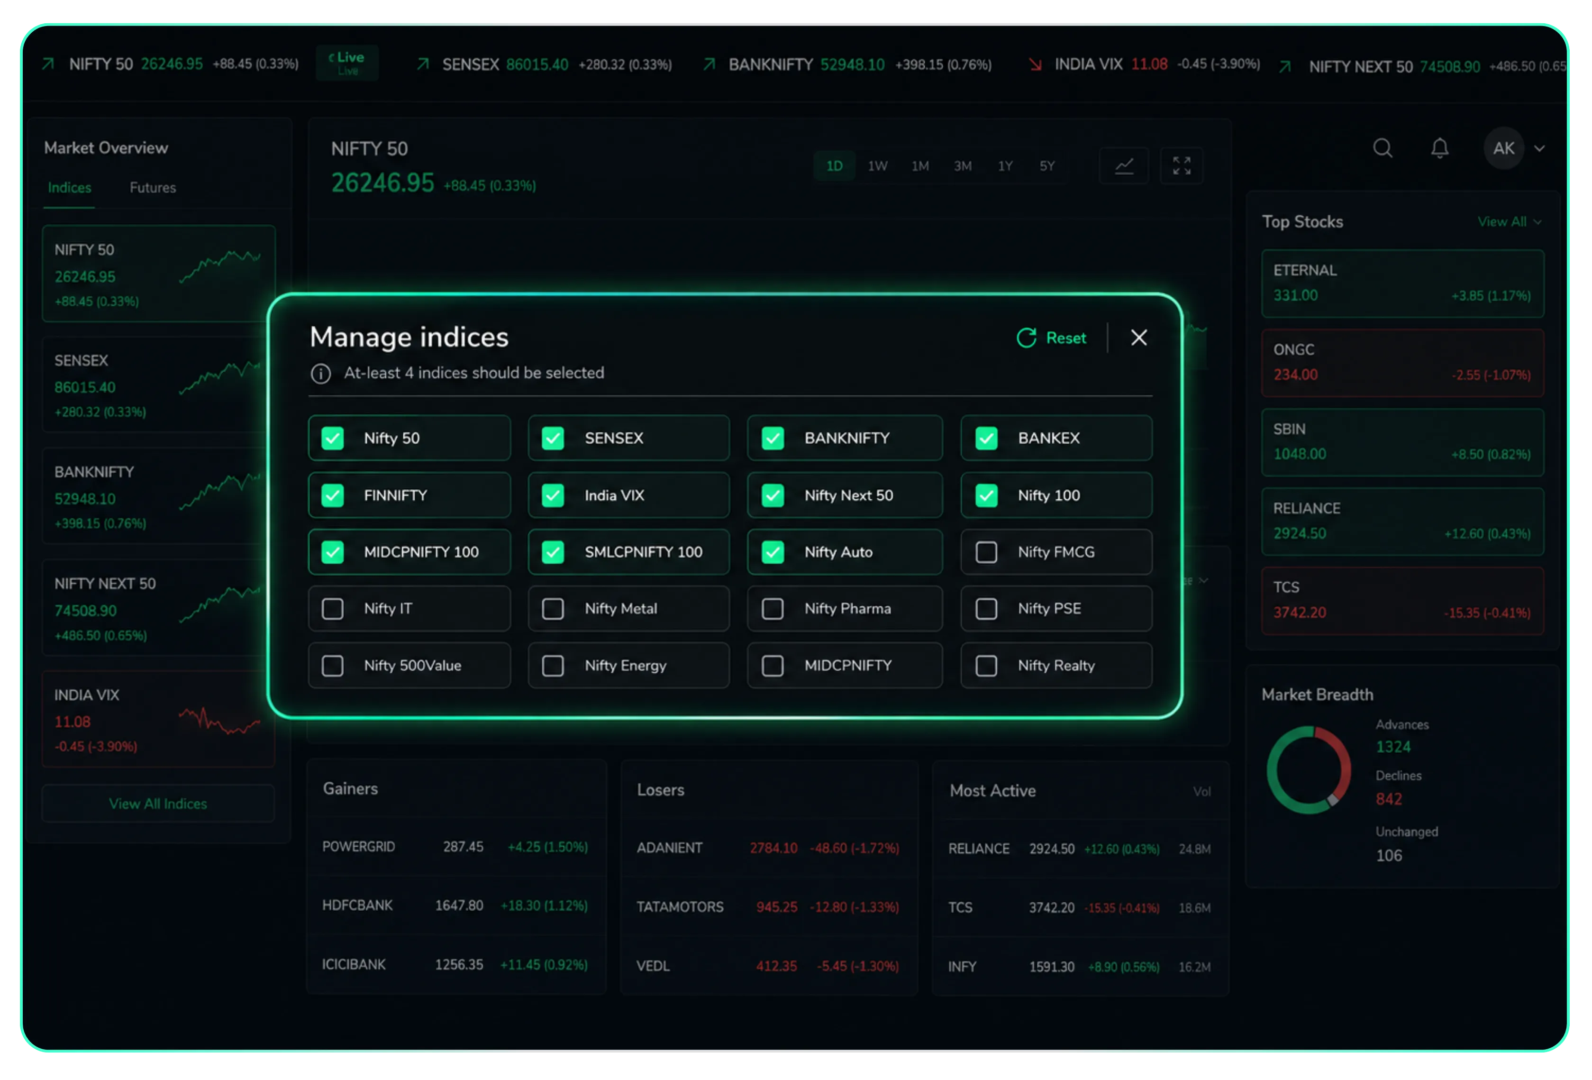Select the 1W chart range
This screenshot has width=1592, height=1080.
(877, 166)
